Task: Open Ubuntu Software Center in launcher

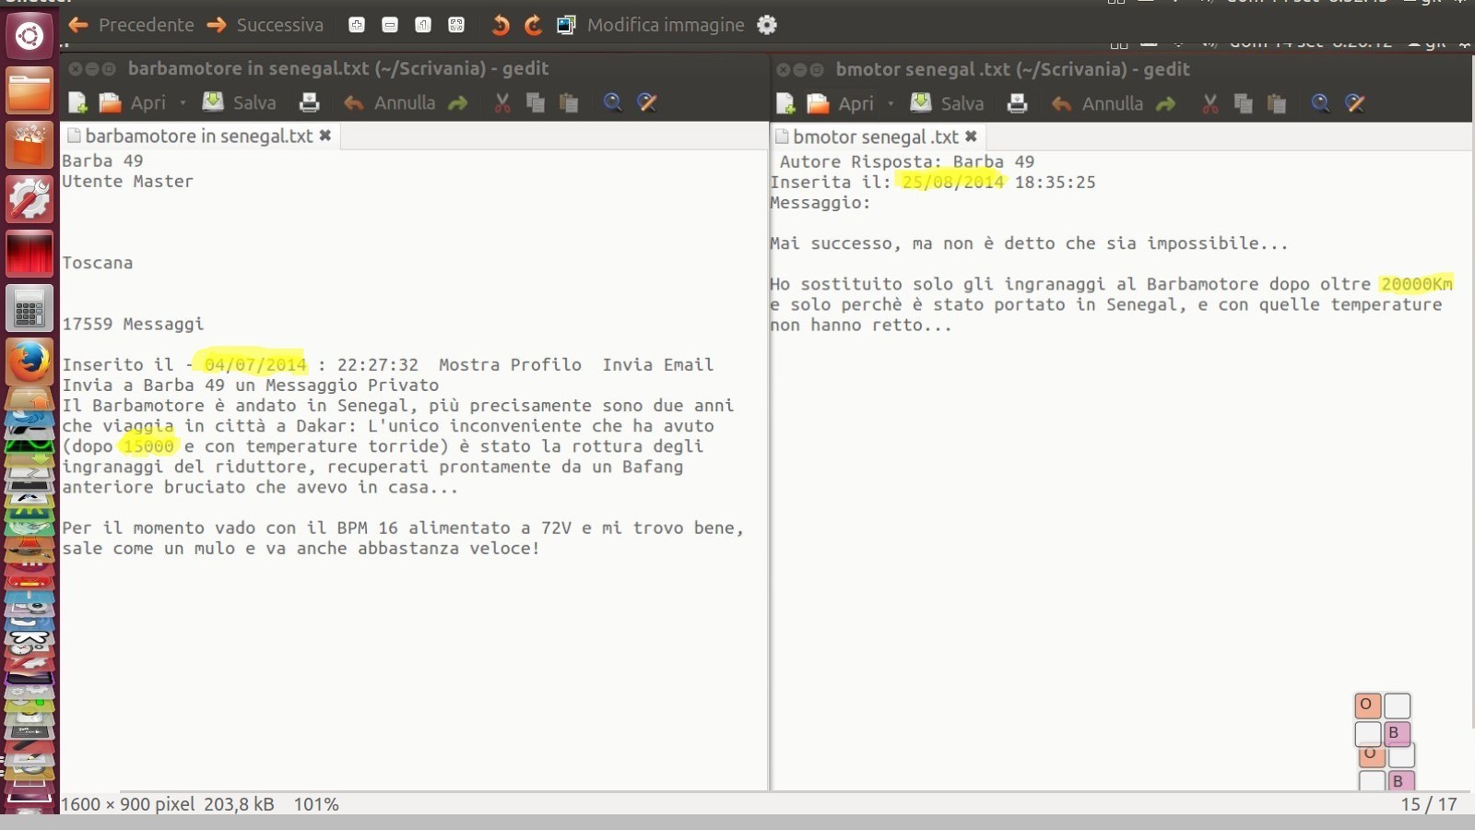Action: click(x=29, y=145)
